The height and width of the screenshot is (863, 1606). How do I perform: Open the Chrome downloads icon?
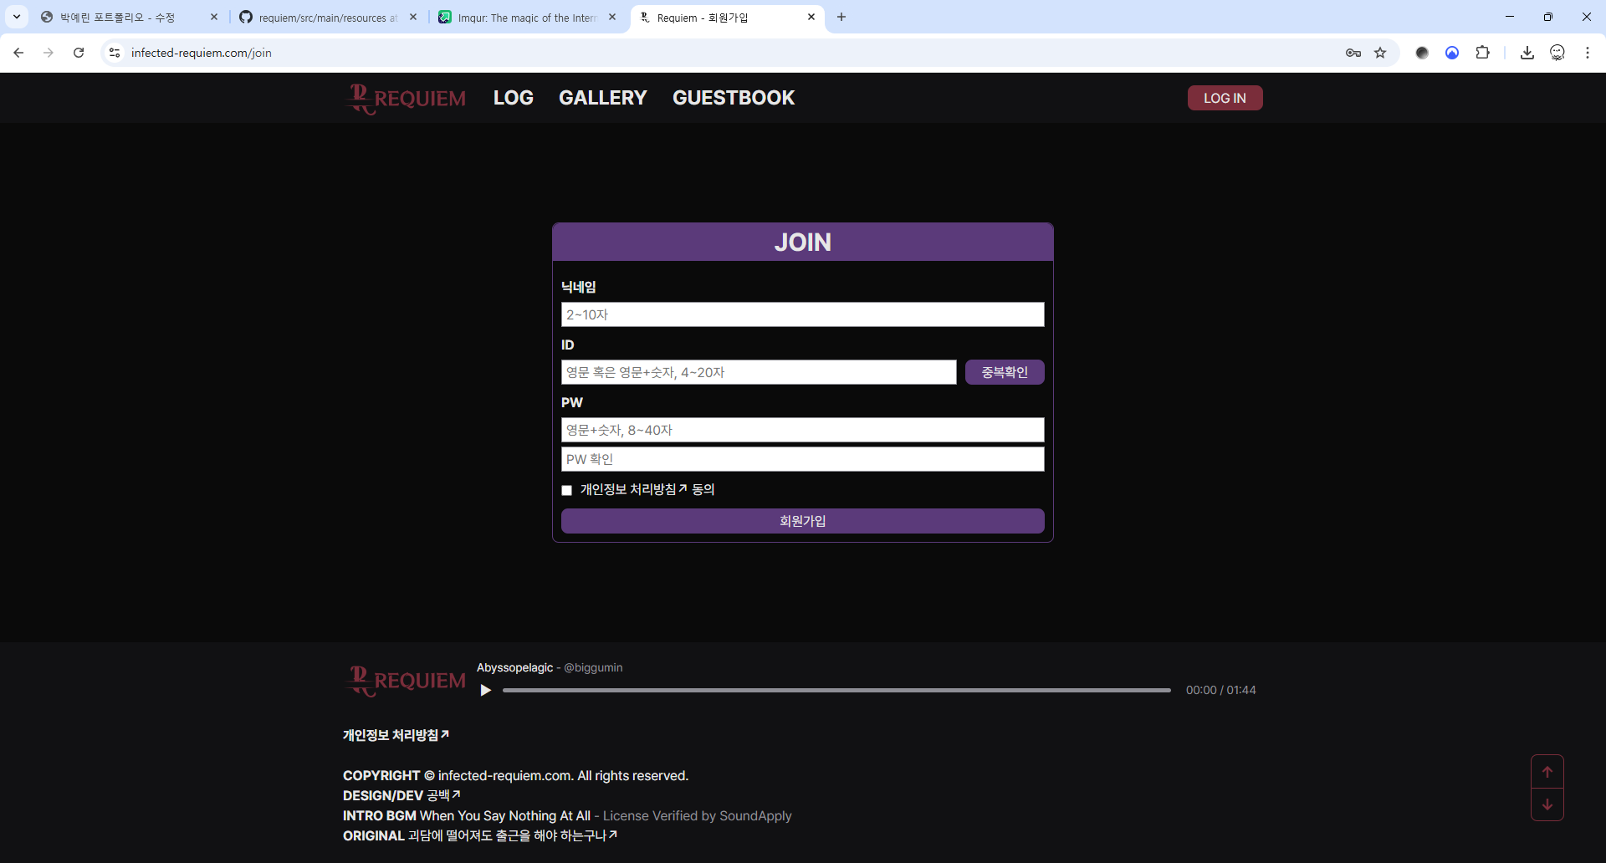tap(1527, 53)
